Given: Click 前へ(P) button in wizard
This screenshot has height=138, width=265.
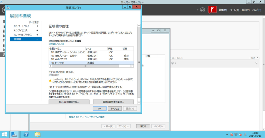Looking at the screenshot, I should (108, 126).
